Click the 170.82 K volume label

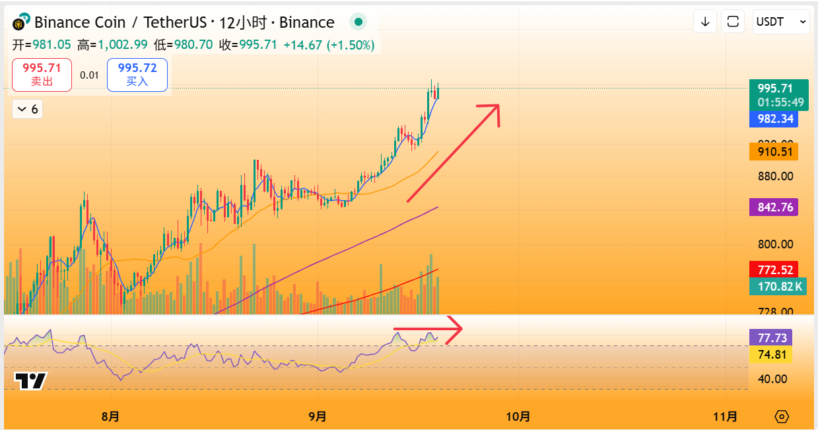point(778,286)
